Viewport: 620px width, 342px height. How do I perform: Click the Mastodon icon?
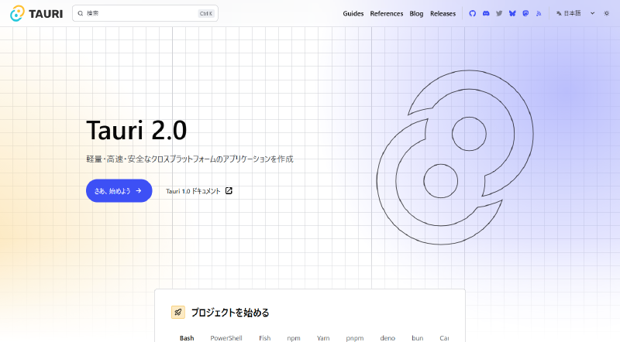pos(525,13)
